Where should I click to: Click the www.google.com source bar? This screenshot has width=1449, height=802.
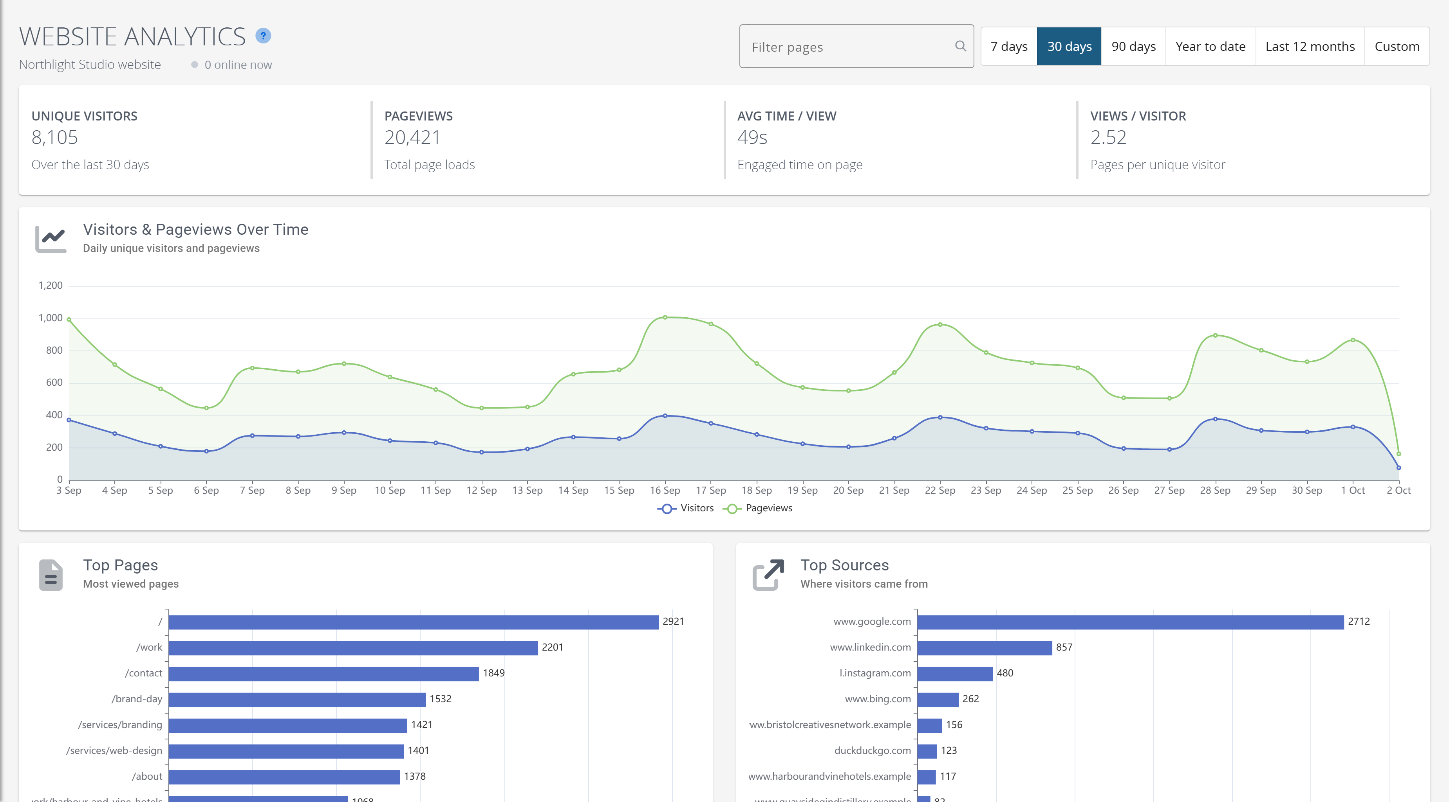pos(1131,622)
